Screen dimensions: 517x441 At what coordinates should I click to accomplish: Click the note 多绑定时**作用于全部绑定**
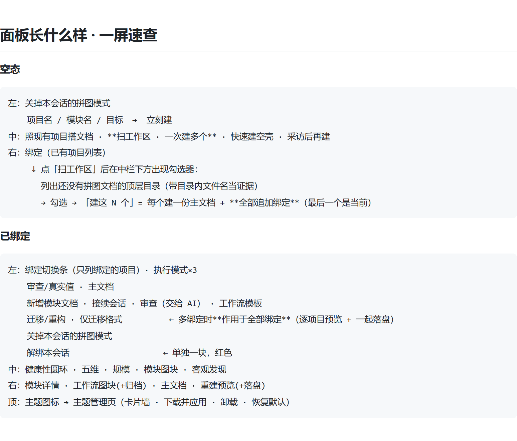coord(234,319)
